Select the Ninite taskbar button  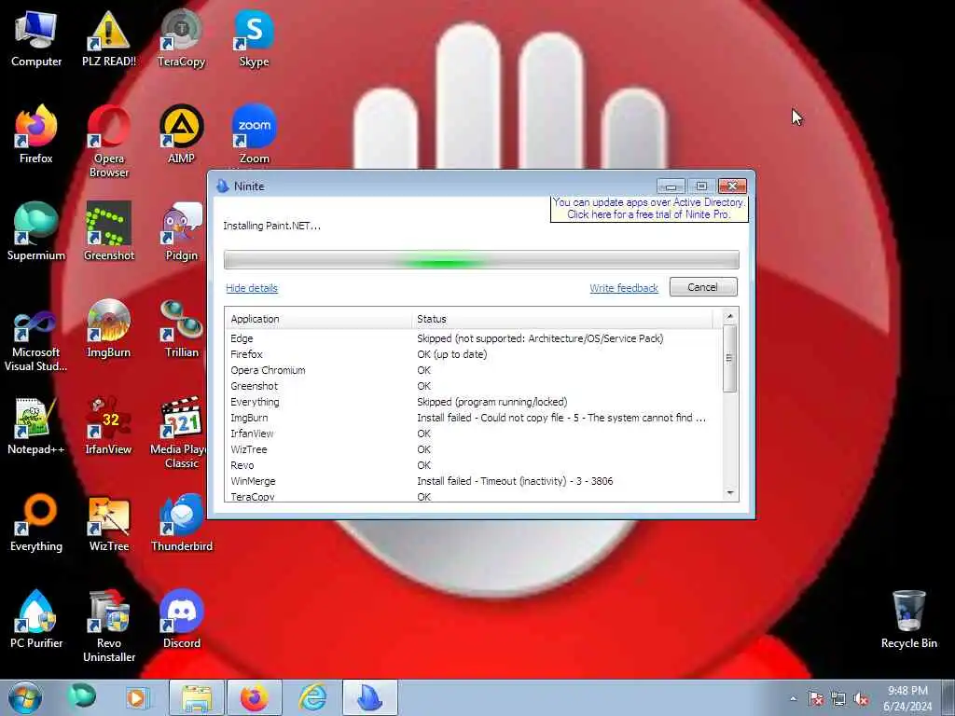[x=370, y=697]
